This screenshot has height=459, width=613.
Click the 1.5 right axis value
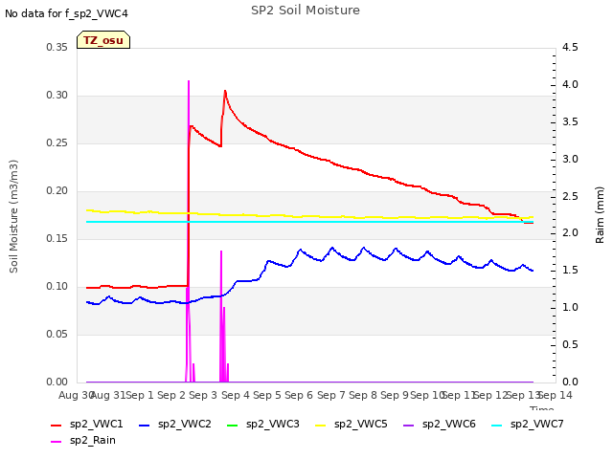(570, 270)
